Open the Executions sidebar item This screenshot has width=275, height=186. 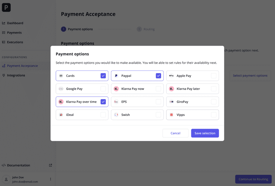tap(13, 42)
